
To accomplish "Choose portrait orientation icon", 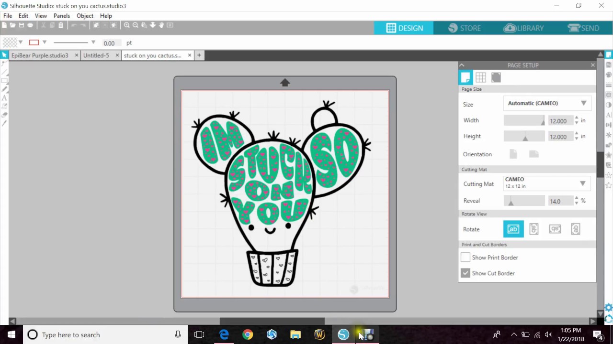I will click(513, 154).
